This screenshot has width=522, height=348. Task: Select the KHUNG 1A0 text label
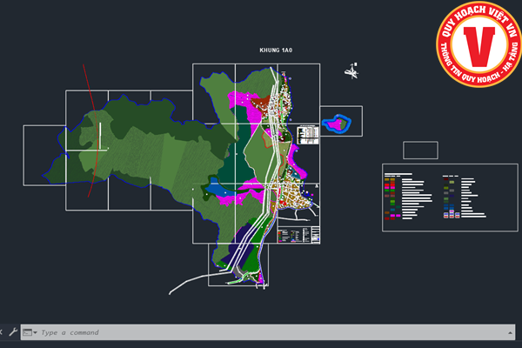click(x=276, y=51)
